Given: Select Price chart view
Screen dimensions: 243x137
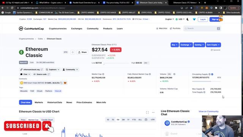Looking at the screenshot, I should coord(23,120).
